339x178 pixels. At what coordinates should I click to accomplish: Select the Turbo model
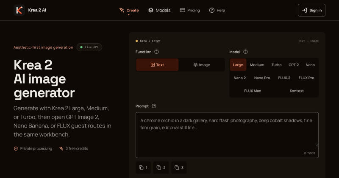coord(277,65)
